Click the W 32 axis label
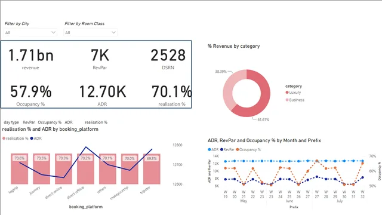382x215 pixels. click(362, 194)
